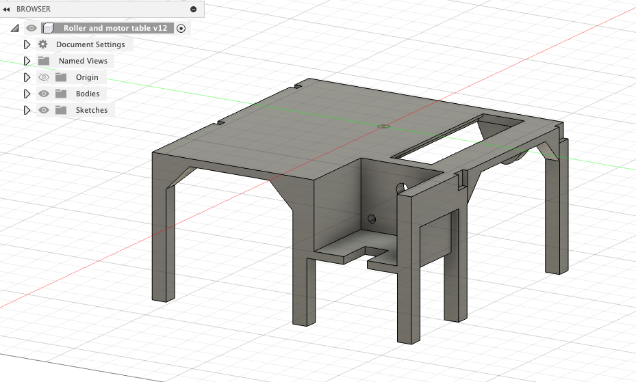This screenshot has width=636, height=382.
Task: Select the Origin label in browser tree
Action: (87, 77)
